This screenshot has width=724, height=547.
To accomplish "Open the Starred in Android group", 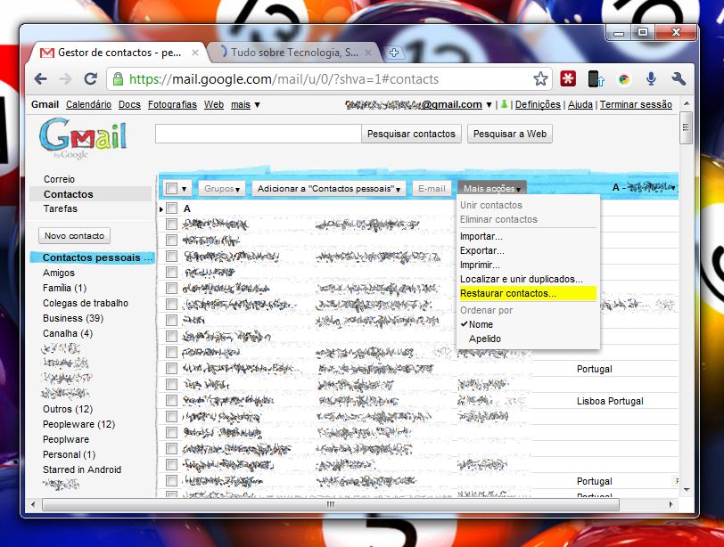I will pyautogui.click(x=82, y=470).
